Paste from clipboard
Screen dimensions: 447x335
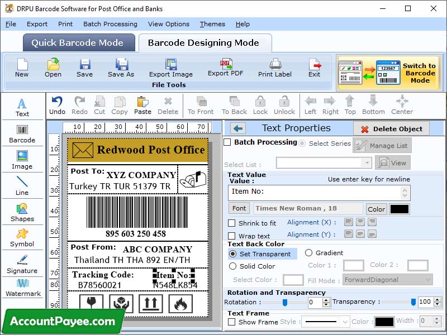coord(142,106)
